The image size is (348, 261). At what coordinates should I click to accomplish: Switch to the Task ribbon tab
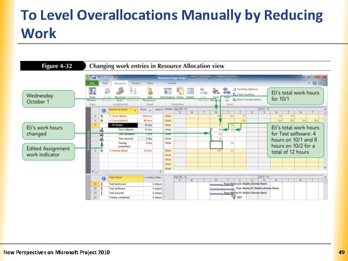click(105, 83)
